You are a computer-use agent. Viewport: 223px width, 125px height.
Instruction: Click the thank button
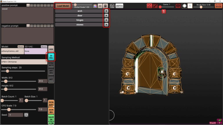pyautogui.click(x=213, y=123)
